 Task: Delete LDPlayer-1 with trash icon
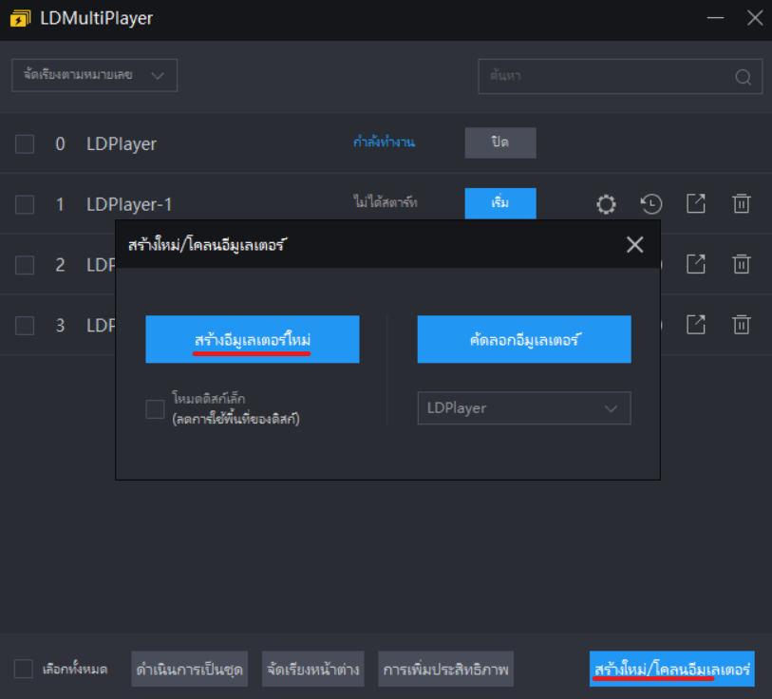pyautogui.click(x=741, y=203)
